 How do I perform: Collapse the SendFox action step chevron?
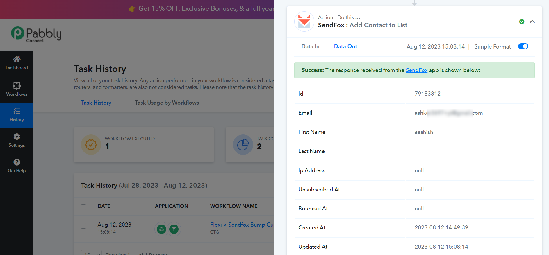[532, 21]
